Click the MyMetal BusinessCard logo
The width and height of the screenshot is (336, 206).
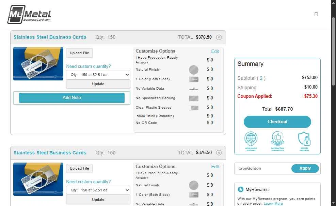coord(29,14)
